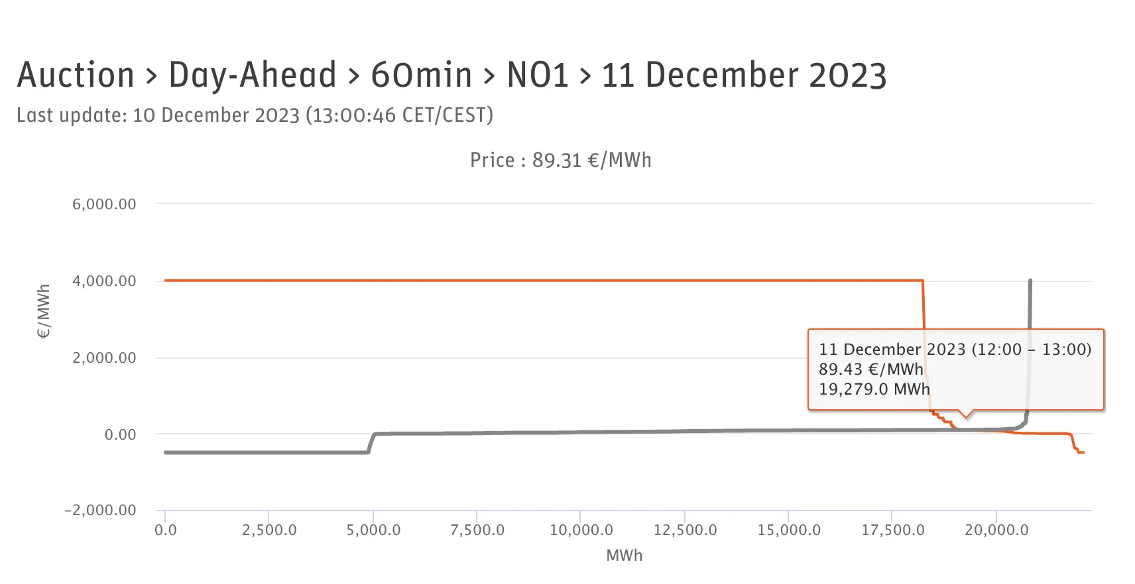Select the Day-Ahead breadcrumb segment
Viewport: 1135px width, 584px height.
pyautogui.click(x=253, y=75)
